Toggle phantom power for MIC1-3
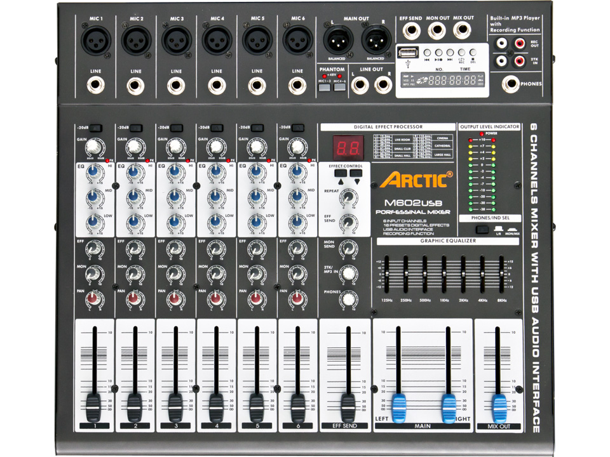 pyautogui.click(x=324, y=87)
